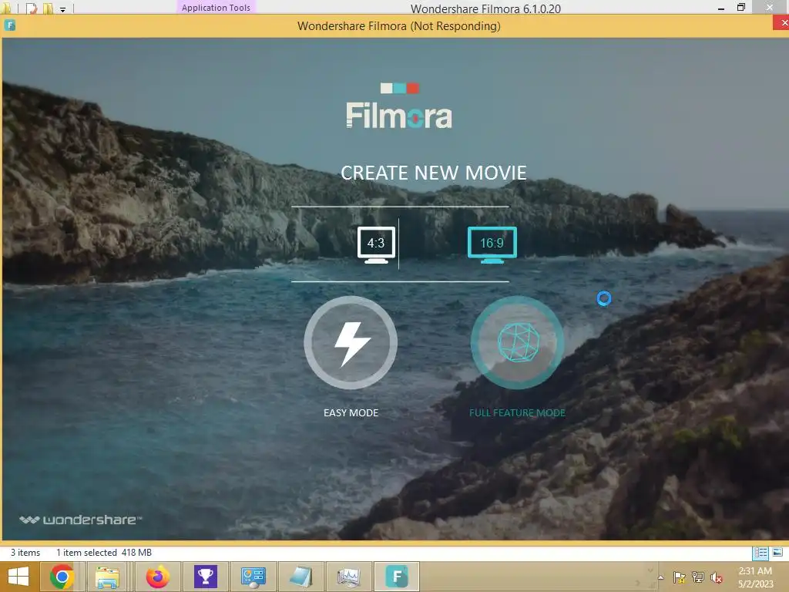Image resolution: width=789 pixels, height=592 pixels.
Task: Switch to Filmora taskbar button
Action: point(397,577)
